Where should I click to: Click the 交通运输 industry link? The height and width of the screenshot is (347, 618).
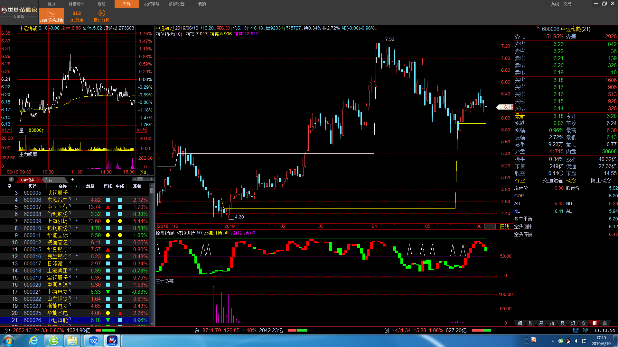coord(553,180)
